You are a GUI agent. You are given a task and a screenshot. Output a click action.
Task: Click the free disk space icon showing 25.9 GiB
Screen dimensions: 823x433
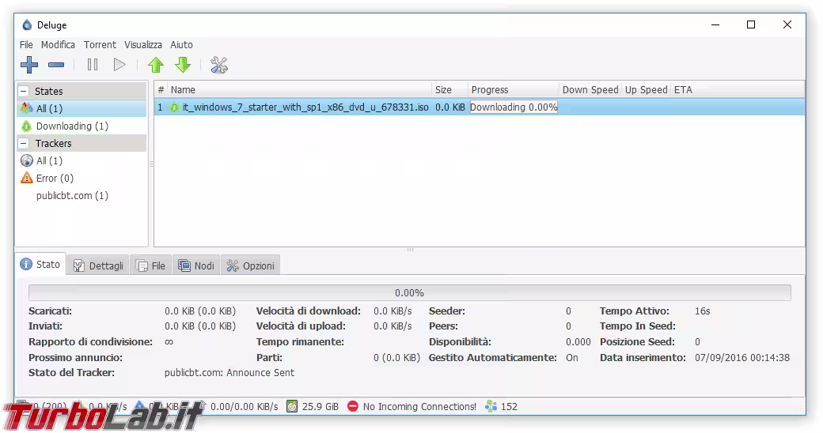click(x=292, y=406)
